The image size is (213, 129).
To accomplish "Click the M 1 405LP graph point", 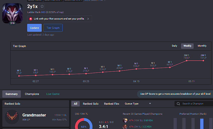I will click(x=119, y=71).
